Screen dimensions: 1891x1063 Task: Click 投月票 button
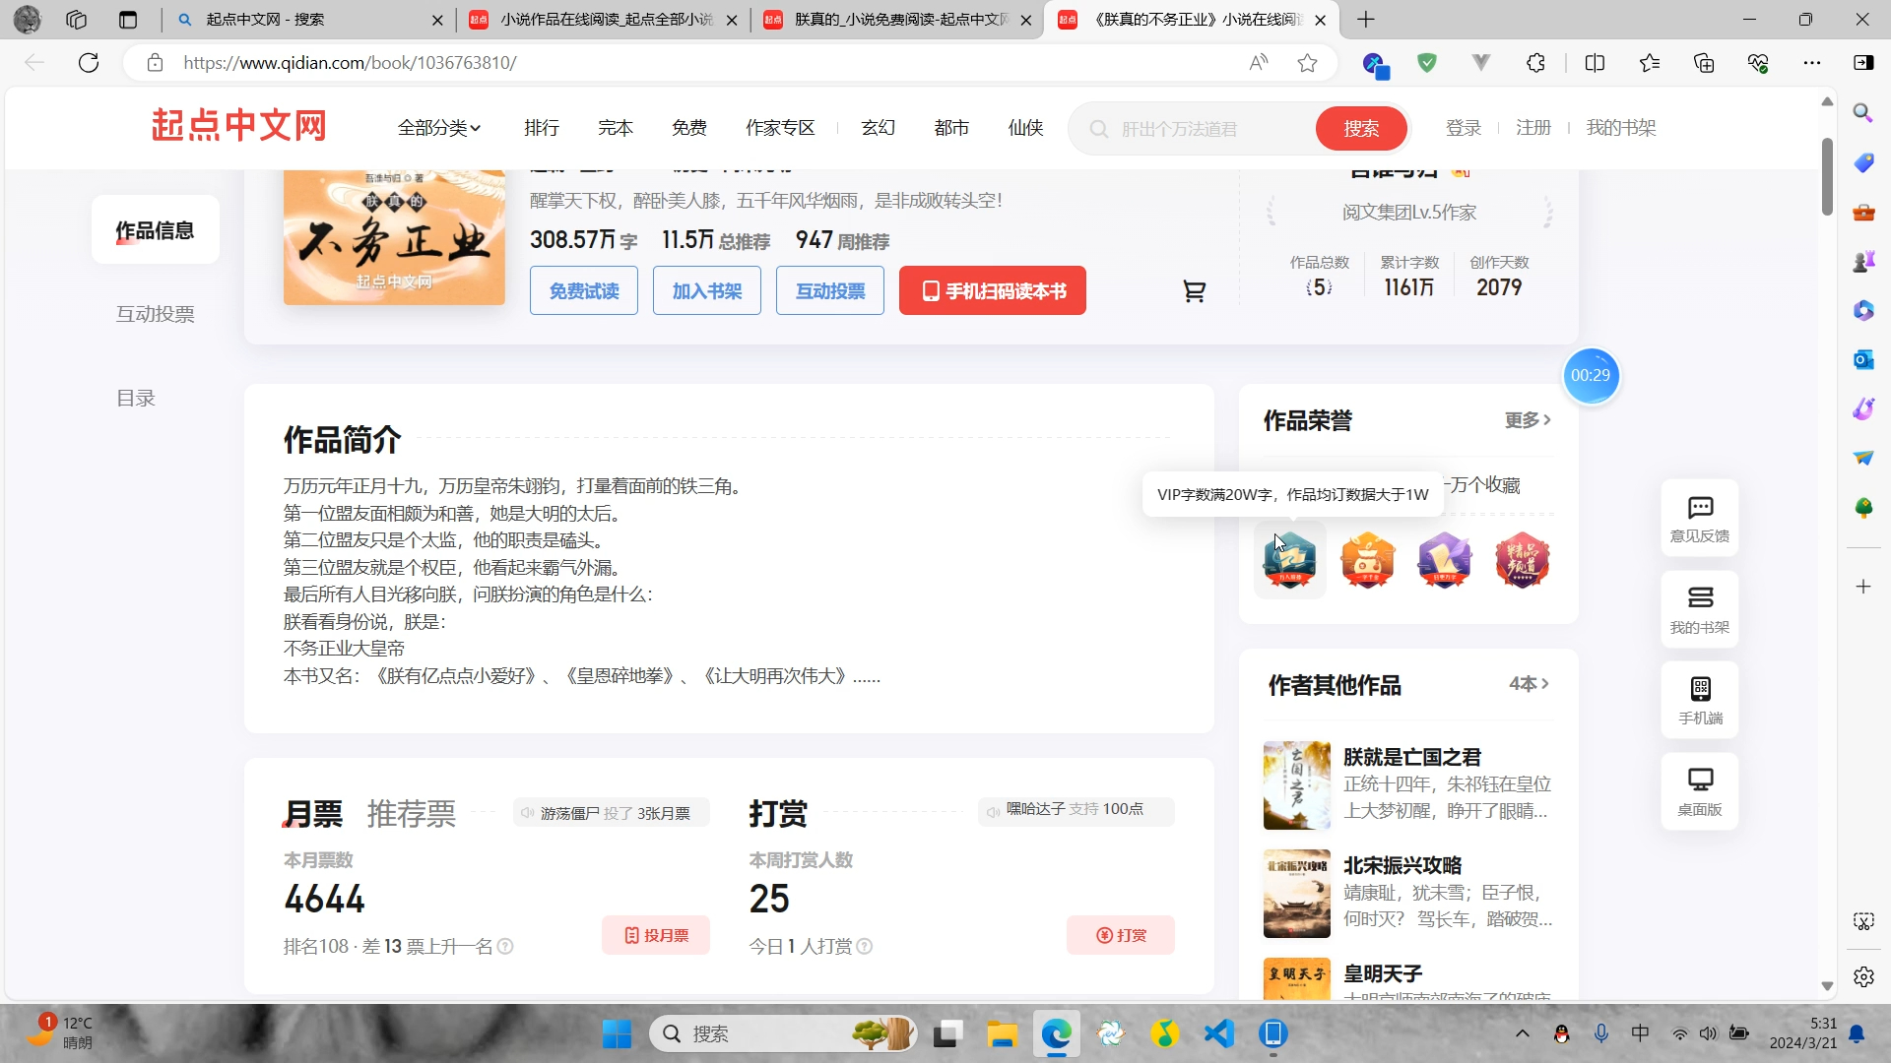point(656,935)
